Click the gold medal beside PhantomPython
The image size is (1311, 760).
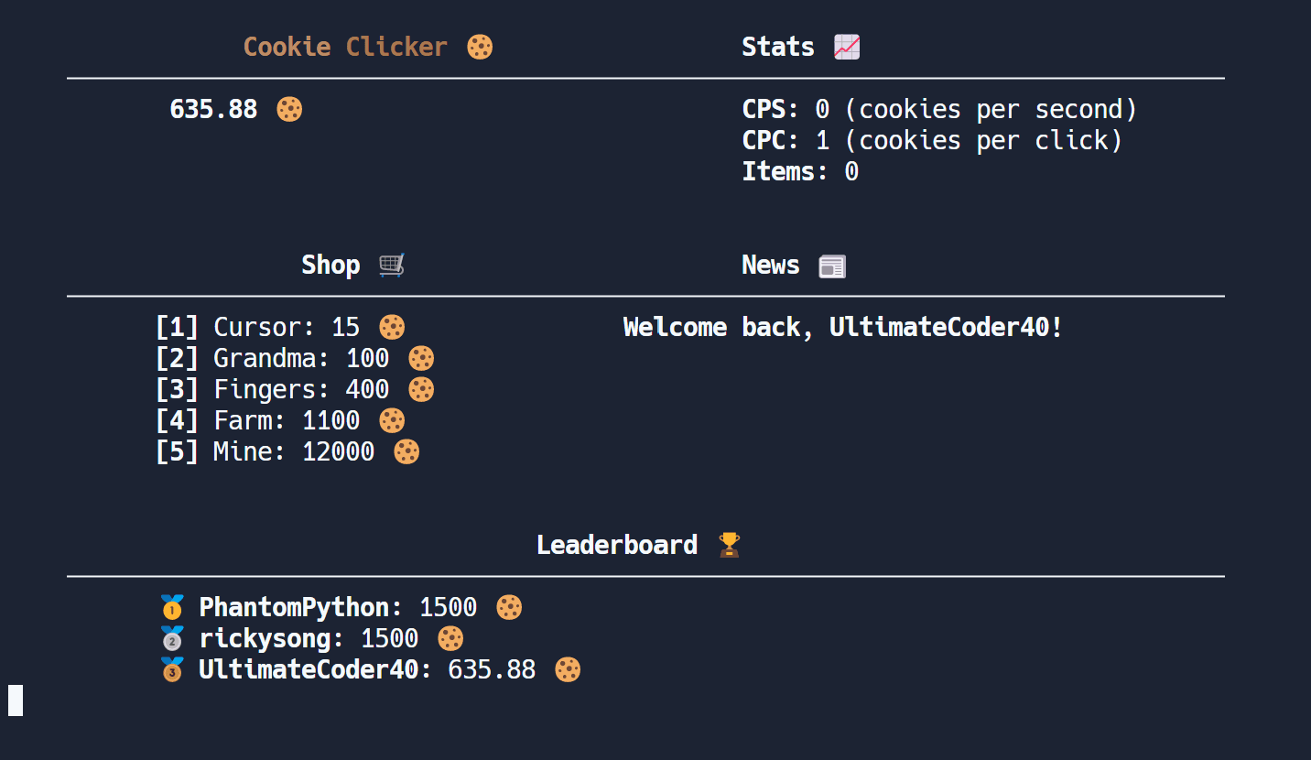coord(172,607)
